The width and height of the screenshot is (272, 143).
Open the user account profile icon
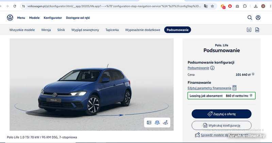click(258, 18)
